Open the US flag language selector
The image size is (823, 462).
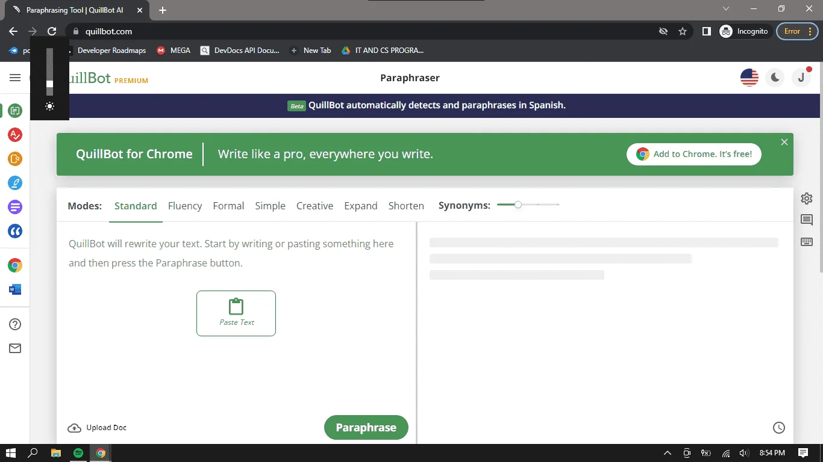pyautogui.click(x=749, y=78)
